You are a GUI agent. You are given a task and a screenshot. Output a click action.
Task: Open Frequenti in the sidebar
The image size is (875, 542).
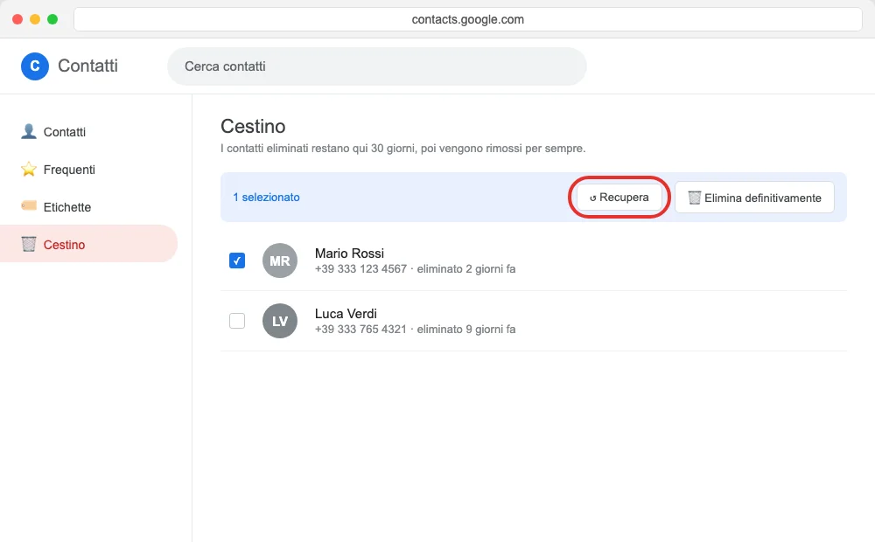point(88,169)
